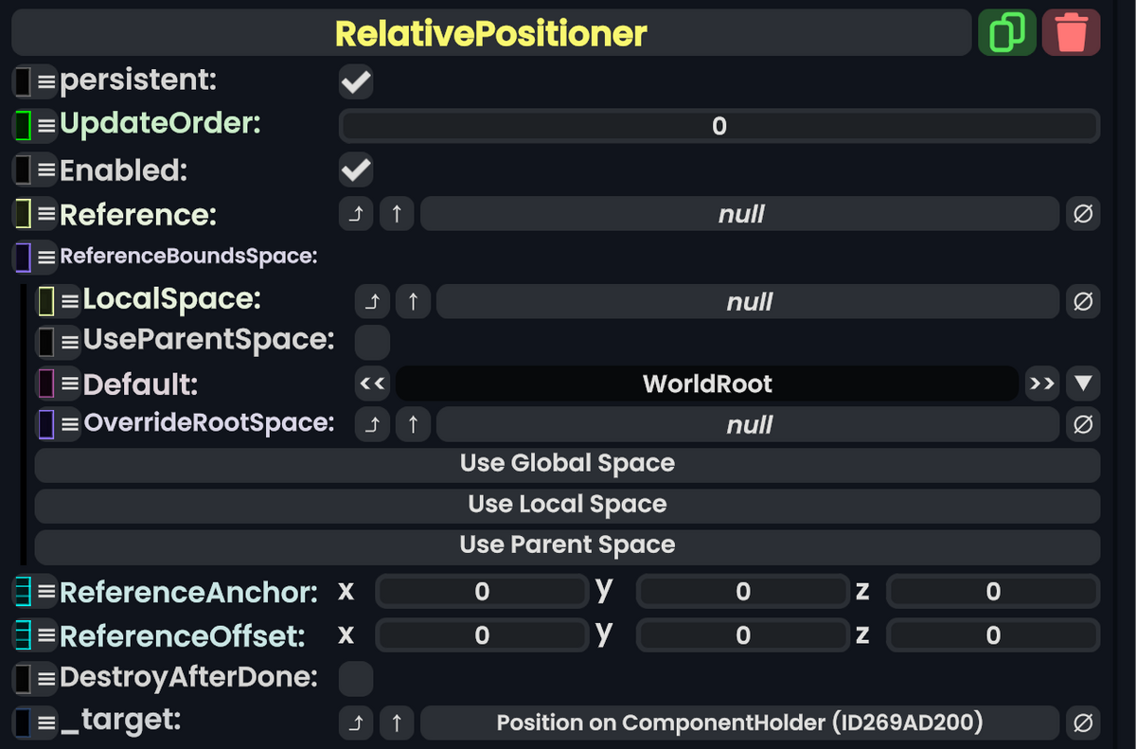The image size is (1136, 749).
Task: Open the Default enum dropdown triangle
Action: pyautogui.click(x=1083, y=383)
